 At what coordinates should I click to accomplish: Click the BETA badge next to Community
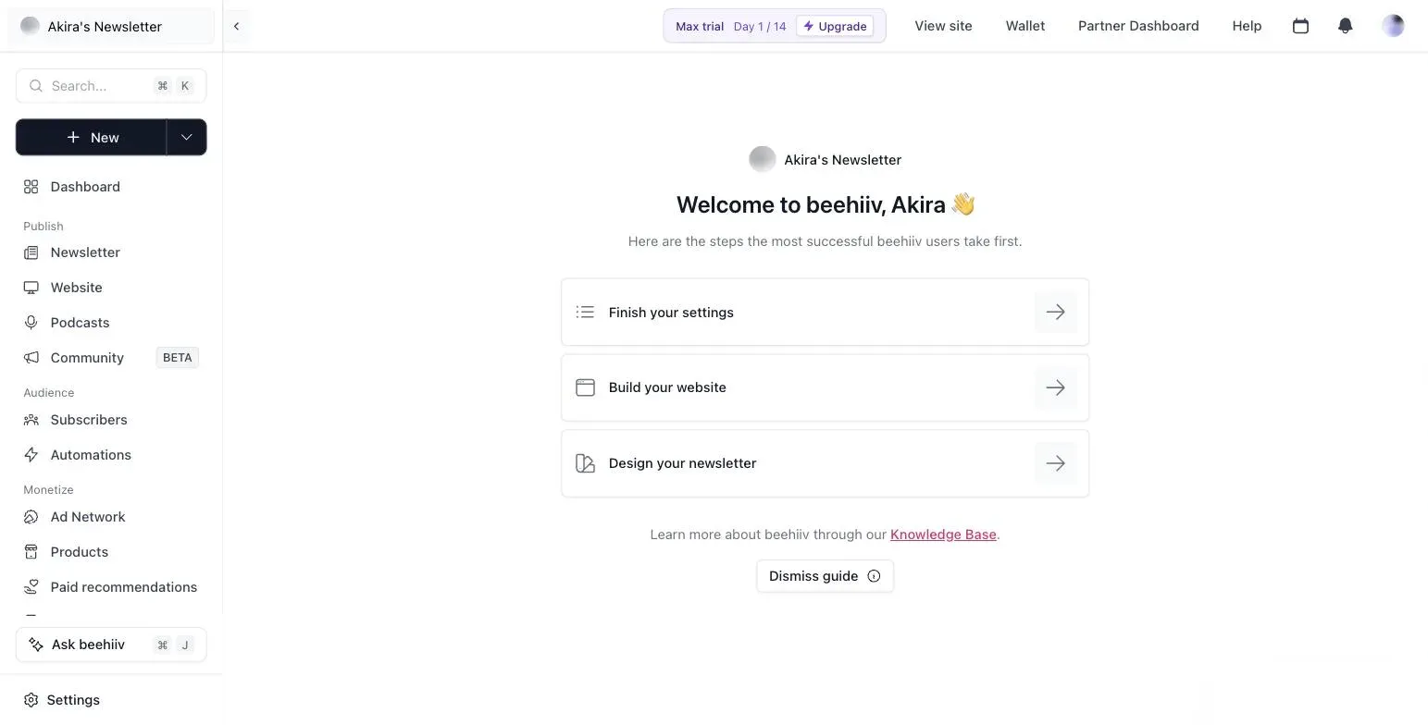(178, 358)
